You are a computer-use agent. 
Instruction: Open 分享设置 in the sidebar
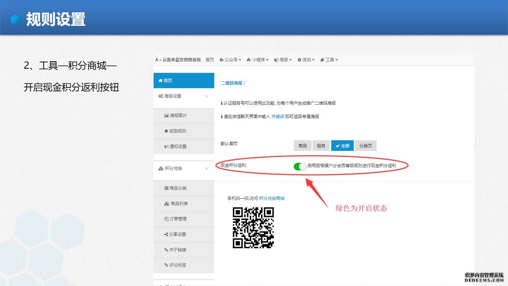pos(184,234)
